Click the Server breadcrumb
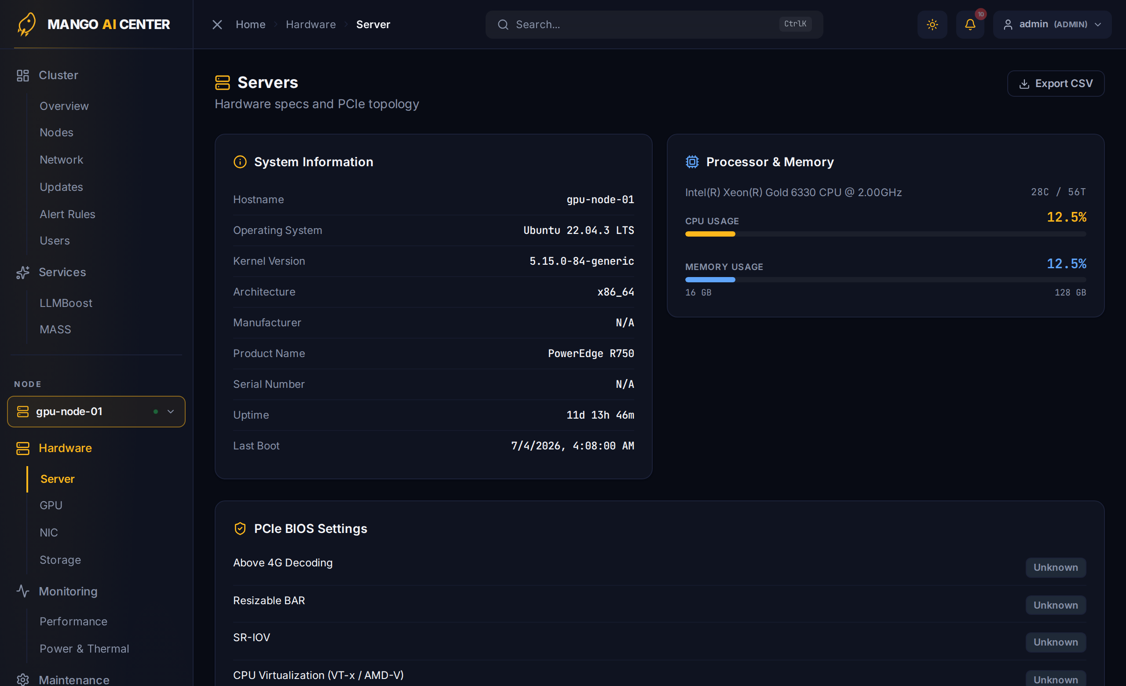The width and height of the screenshot is (1126, 686). 373,25
